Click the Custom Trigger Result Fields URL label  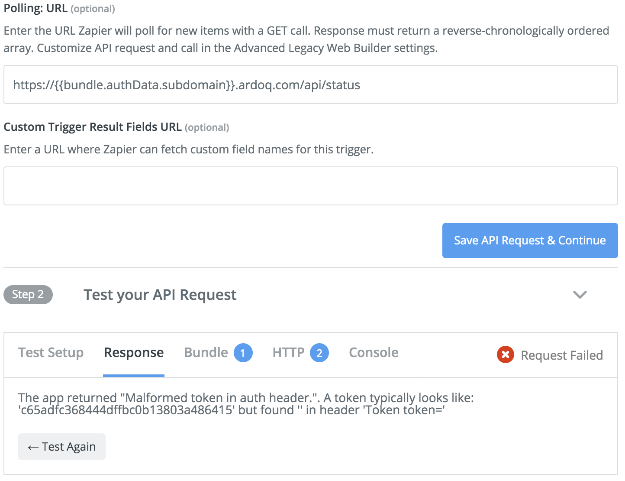(x=93, y=127)
